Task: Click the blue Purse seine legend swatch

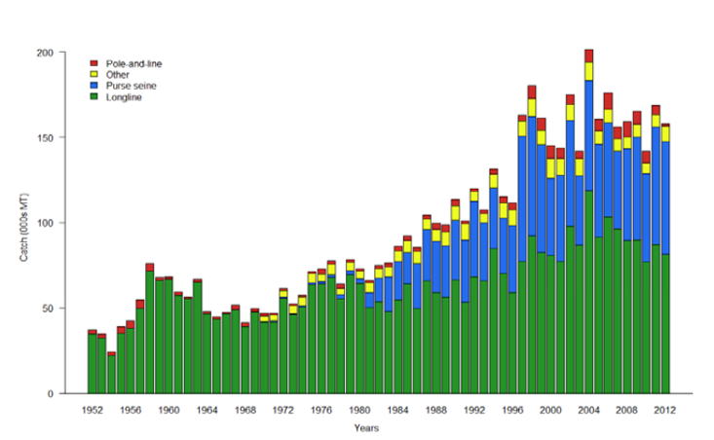Action: pos(94,86)
